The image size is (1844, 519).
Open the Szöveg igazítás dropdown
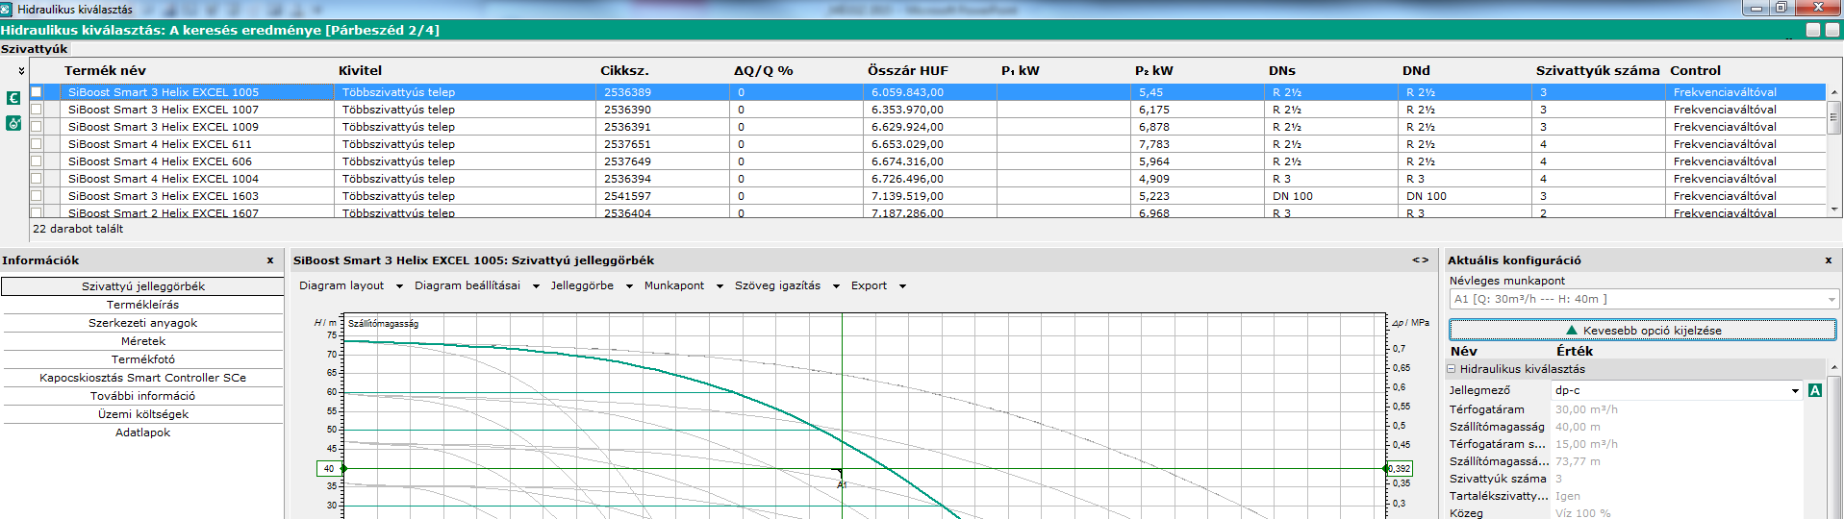787,285
